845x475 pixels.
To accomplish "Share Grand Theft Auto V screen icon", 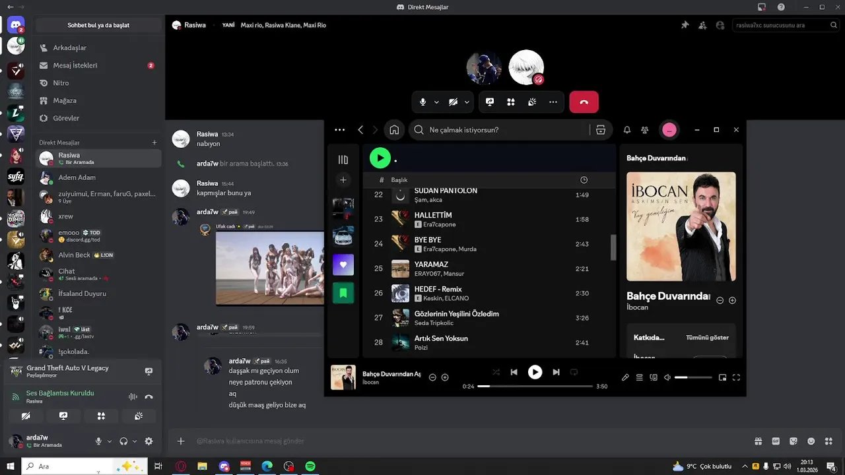I will 149,371.
